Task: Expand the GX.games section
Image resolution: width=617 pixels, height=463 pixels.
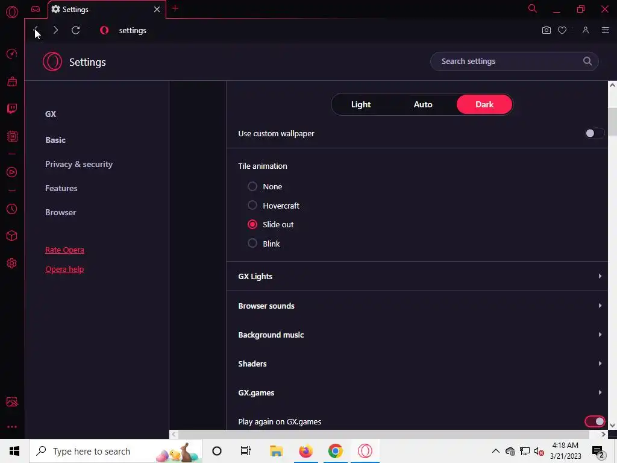Action: (417, 392)
